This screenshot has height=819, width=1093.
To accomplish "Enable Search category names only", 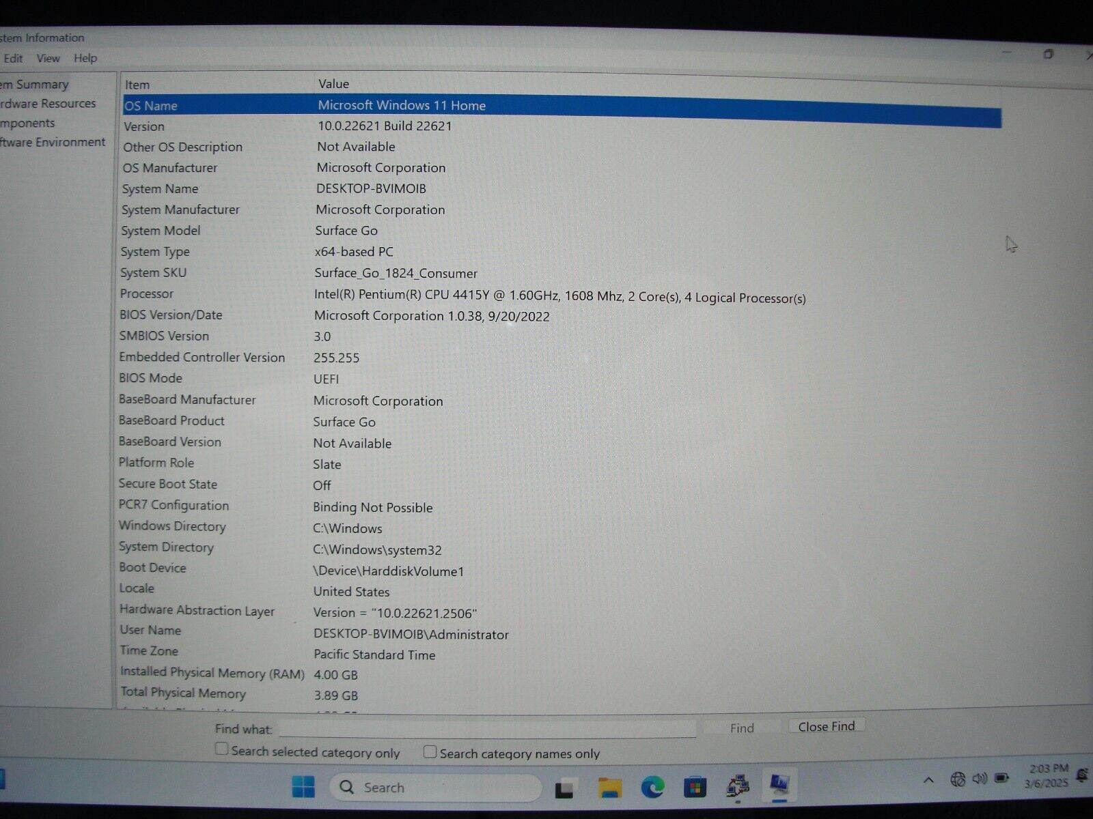I will click(x=430, y=751).
